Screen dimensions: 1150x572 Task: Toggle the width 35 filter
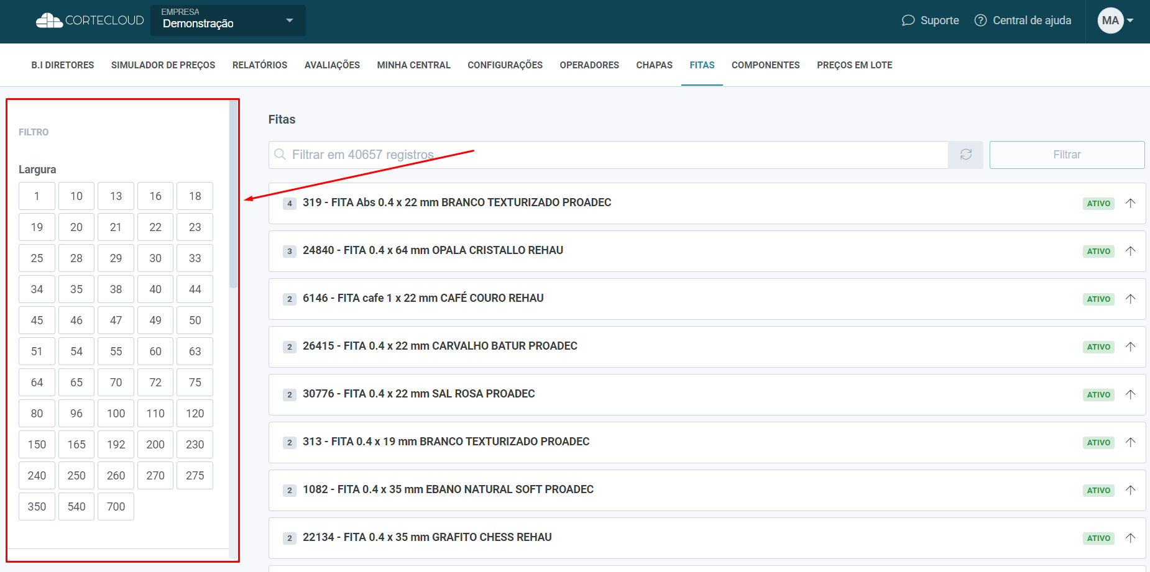[76, 289]
